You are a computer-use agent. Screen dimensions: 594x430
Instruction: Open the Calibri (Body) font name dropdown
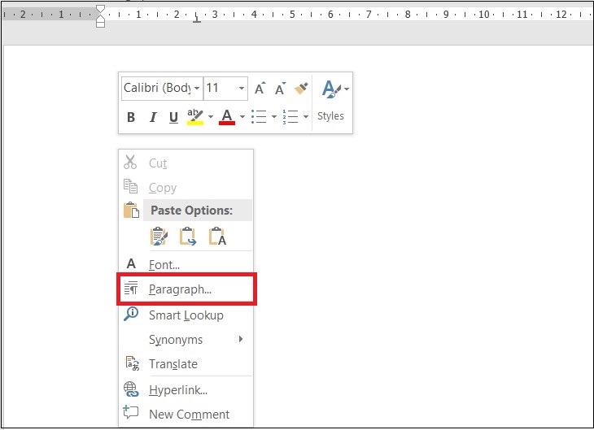(x=197, y=89)
